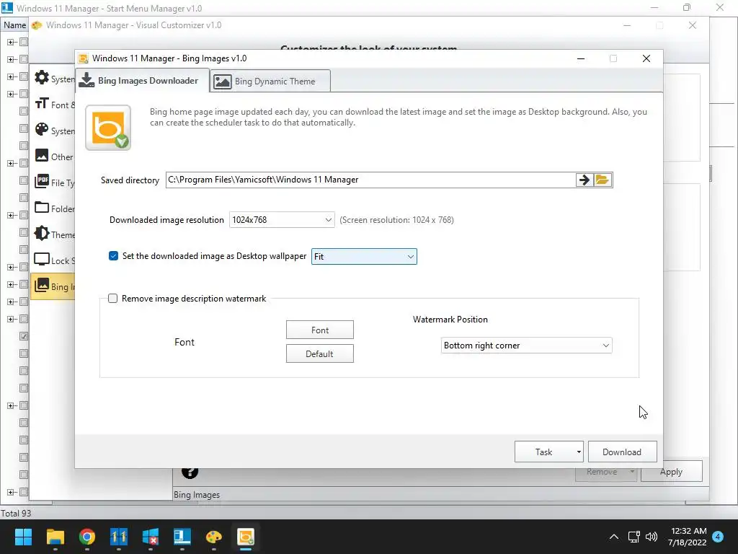This screenshot has height=554, width=738.
Task: Select the palette System icon in sidebar
Action: (42, 130)
